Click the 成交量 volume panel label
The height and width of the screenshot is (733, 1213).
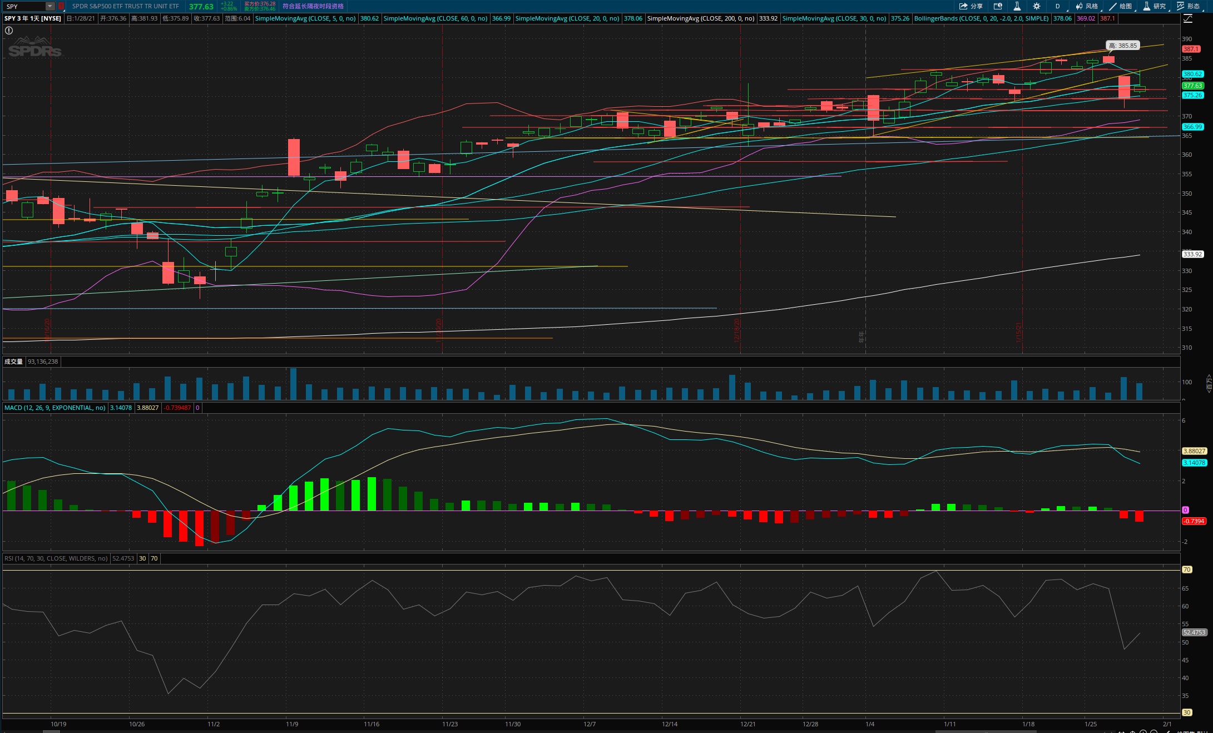pos(13,361)
